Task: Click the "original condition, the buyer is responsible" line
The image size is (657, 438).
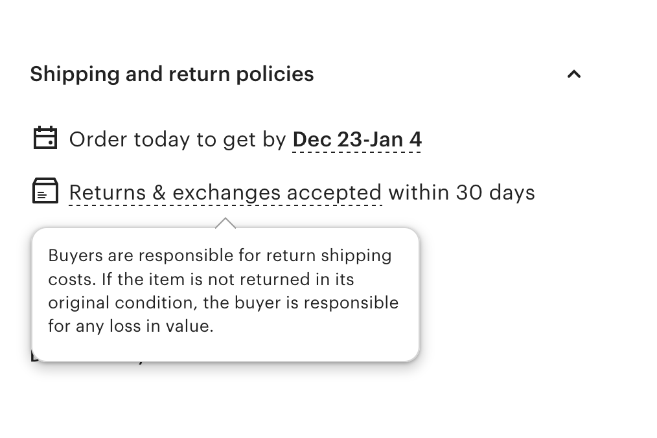Action: pyautogui.click(x=223, y=303)
